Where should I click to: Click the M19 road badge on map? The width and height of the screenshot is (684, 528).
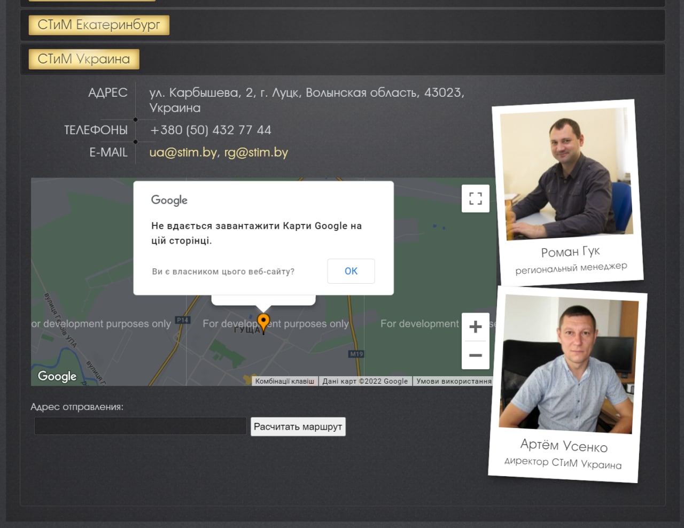pos(356,354)
